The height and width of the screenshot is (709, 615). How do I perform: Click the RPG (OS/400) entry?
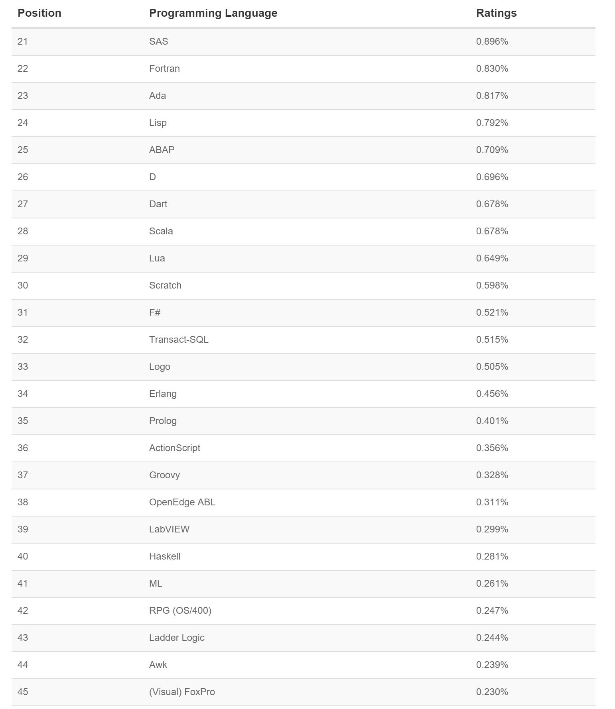click(x=180, y=611)
